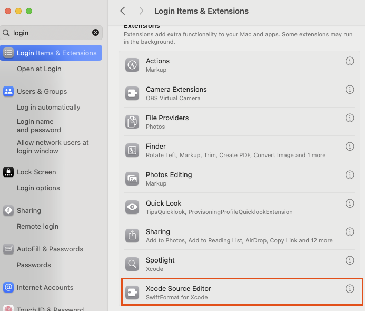Select Login Items & Extensions in sidebar
The height and width of the screenshot is (311, 365).
(x=51, y=53)
